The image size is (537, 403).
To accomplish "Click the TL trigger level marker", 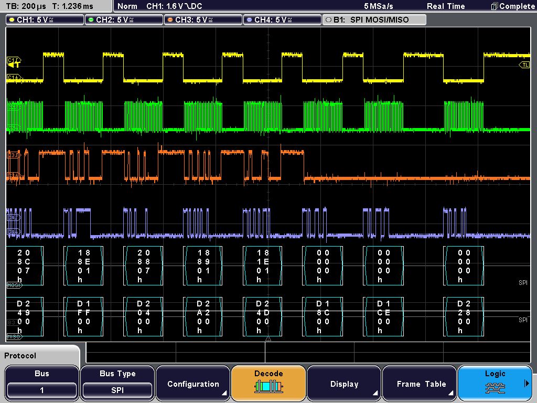I will pos(524,65).
